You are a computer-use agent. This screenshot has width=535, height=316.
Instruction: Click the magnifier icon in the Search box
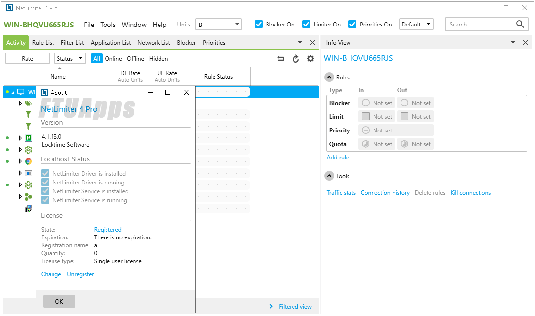tap(520, 24)
